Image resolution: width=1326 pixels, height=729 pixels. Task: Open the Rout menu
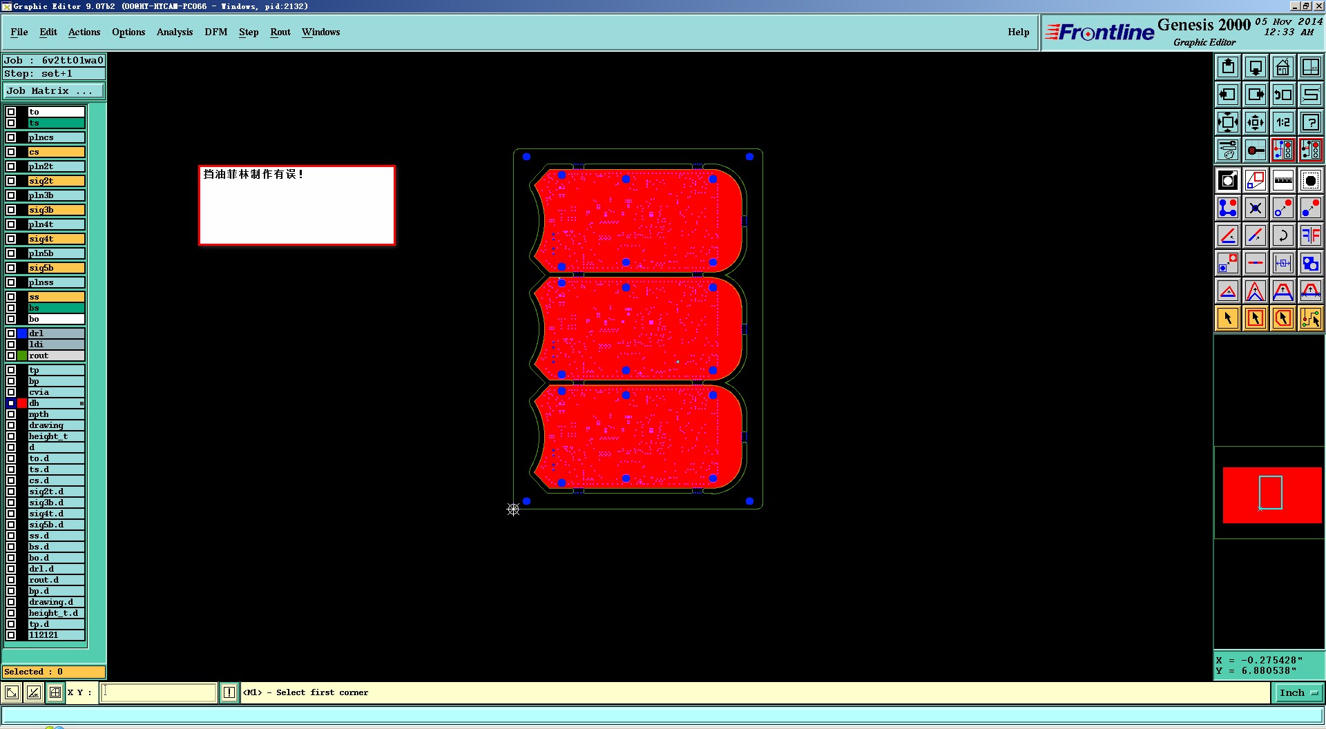[280, 32]
